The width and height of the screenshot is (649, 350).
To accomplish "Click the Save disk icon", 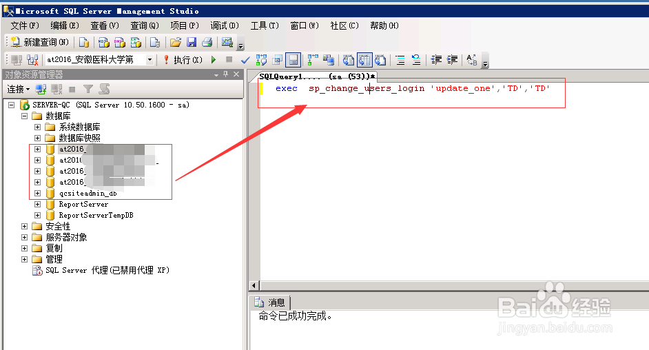I will tap(192, 42).
